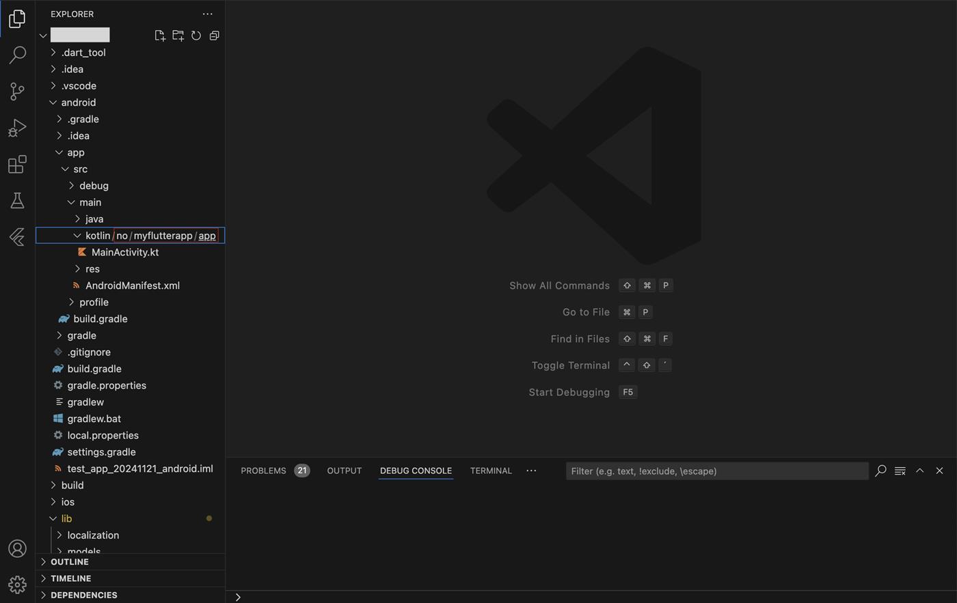Expand the OUTLINE section
The width and height of the screenshot is (957, 603).
[x=130, y=561]
